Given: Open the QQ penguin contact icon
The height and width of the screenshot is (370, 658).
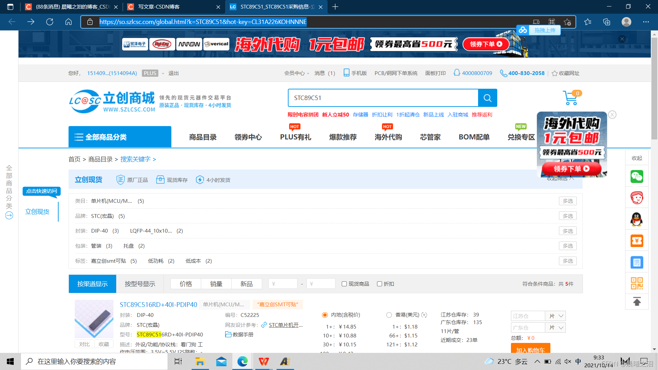Looking at the screenshot, I should pyautogui.click(x=637, y=219).
